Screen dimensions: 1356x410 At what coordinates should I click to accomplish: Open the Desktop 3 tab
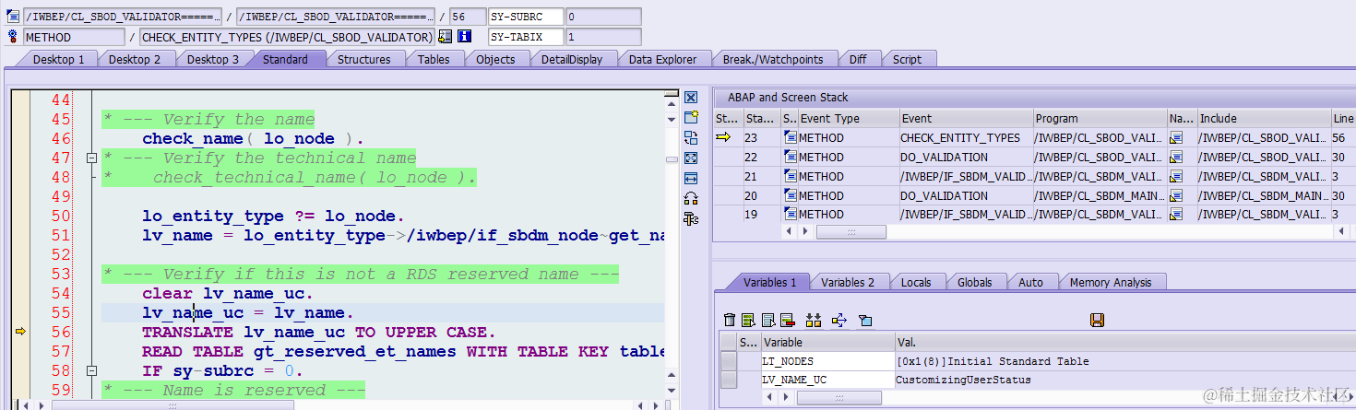pos(213,59)
